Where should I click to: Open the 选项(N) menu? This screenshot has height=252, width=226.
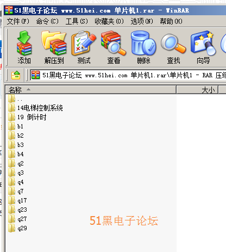click(142, 21)
